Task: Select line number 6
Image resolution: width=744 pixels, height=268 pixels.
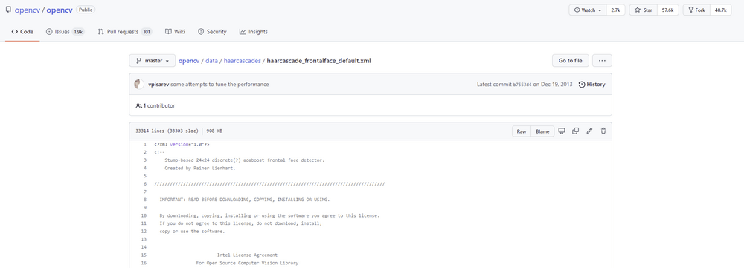Action: click(144, 183)
